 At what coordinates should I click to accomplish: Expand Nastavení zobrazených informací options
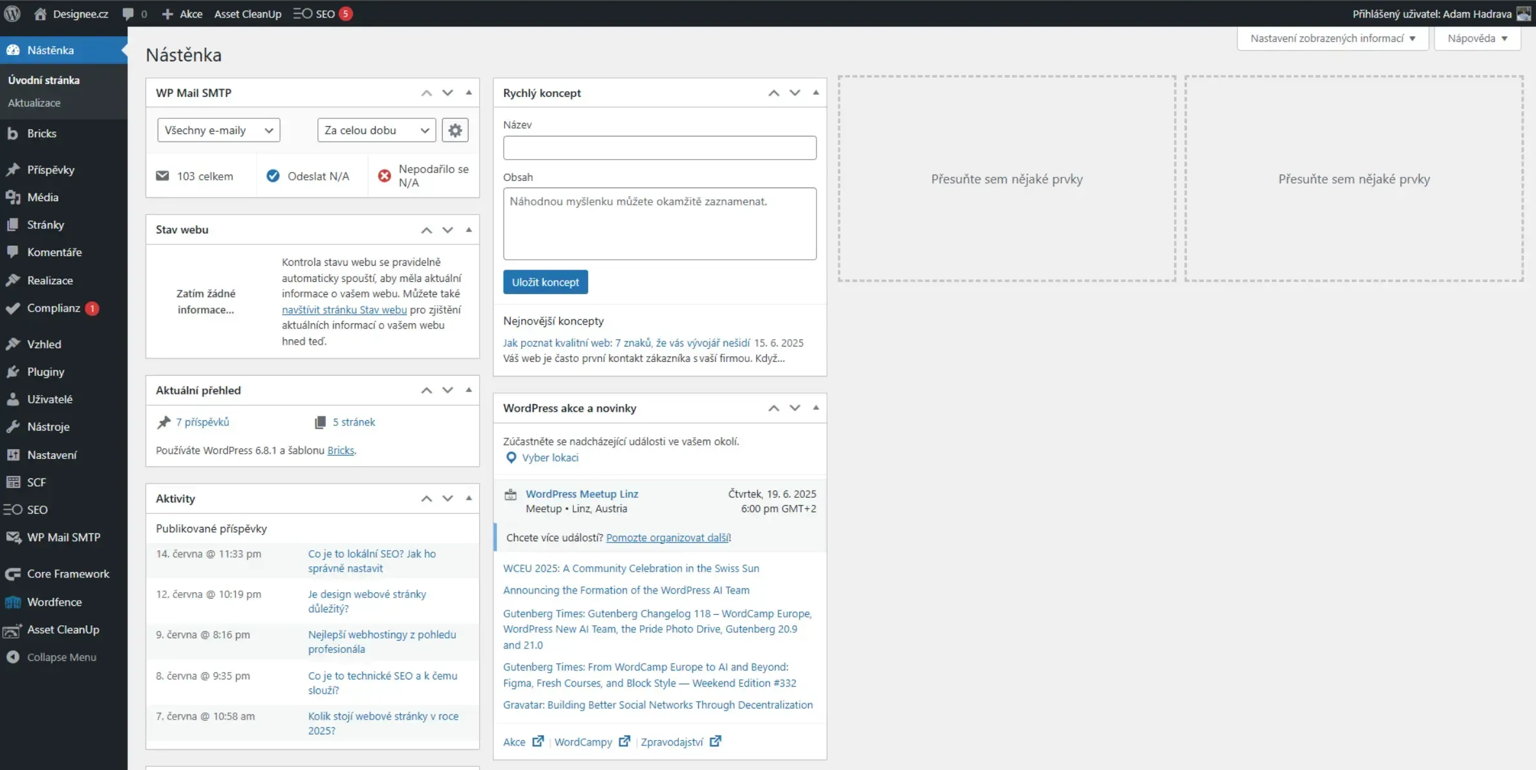(1332, 38)
